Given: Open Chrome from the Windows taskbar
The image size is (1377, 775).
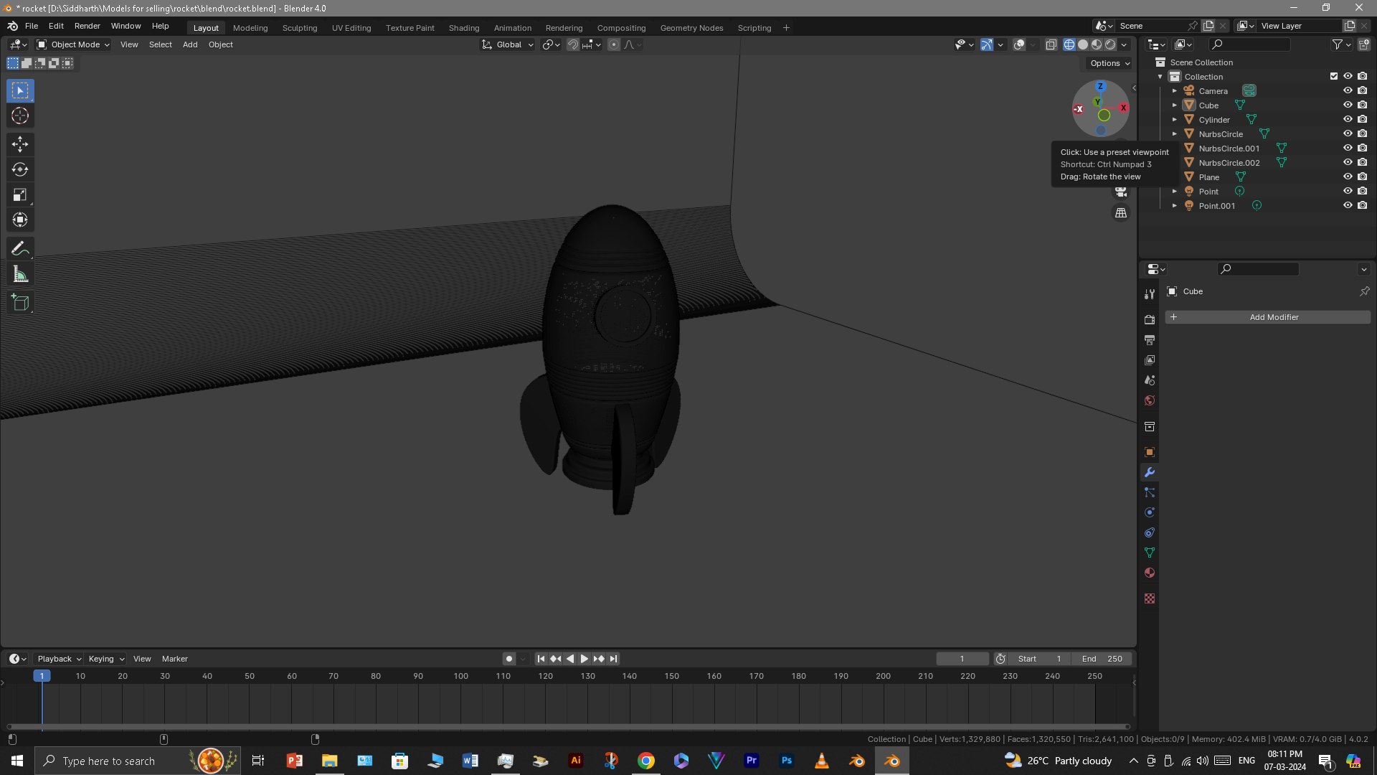Looking at the screenshot, I should [x=646, y=761].
